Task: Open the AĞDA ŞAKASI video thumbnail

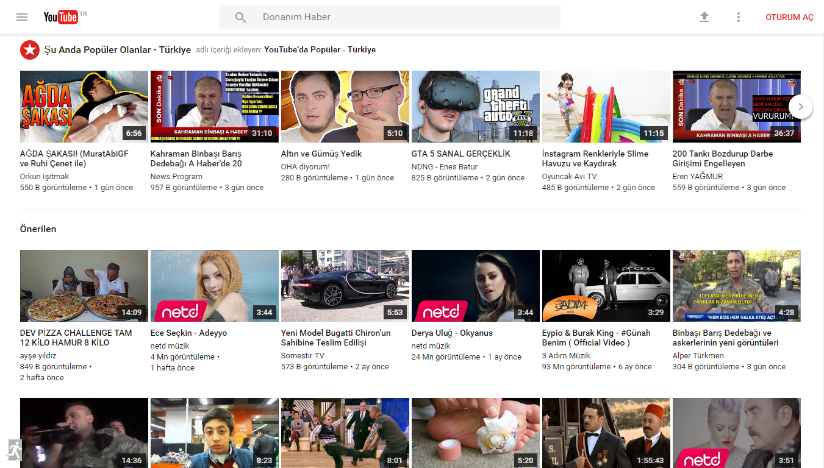Action: click(84, 107)
